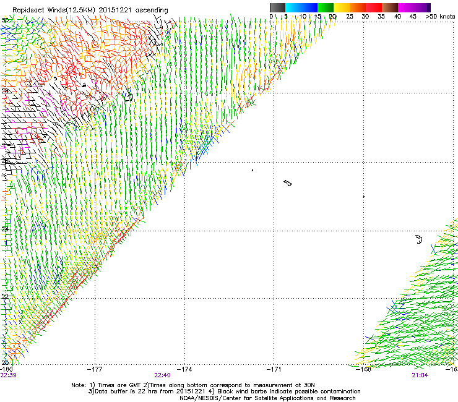Click the green 15-20 knots legend swatch
The height and width of the screenshot is (402, 458).
point(326,7)
